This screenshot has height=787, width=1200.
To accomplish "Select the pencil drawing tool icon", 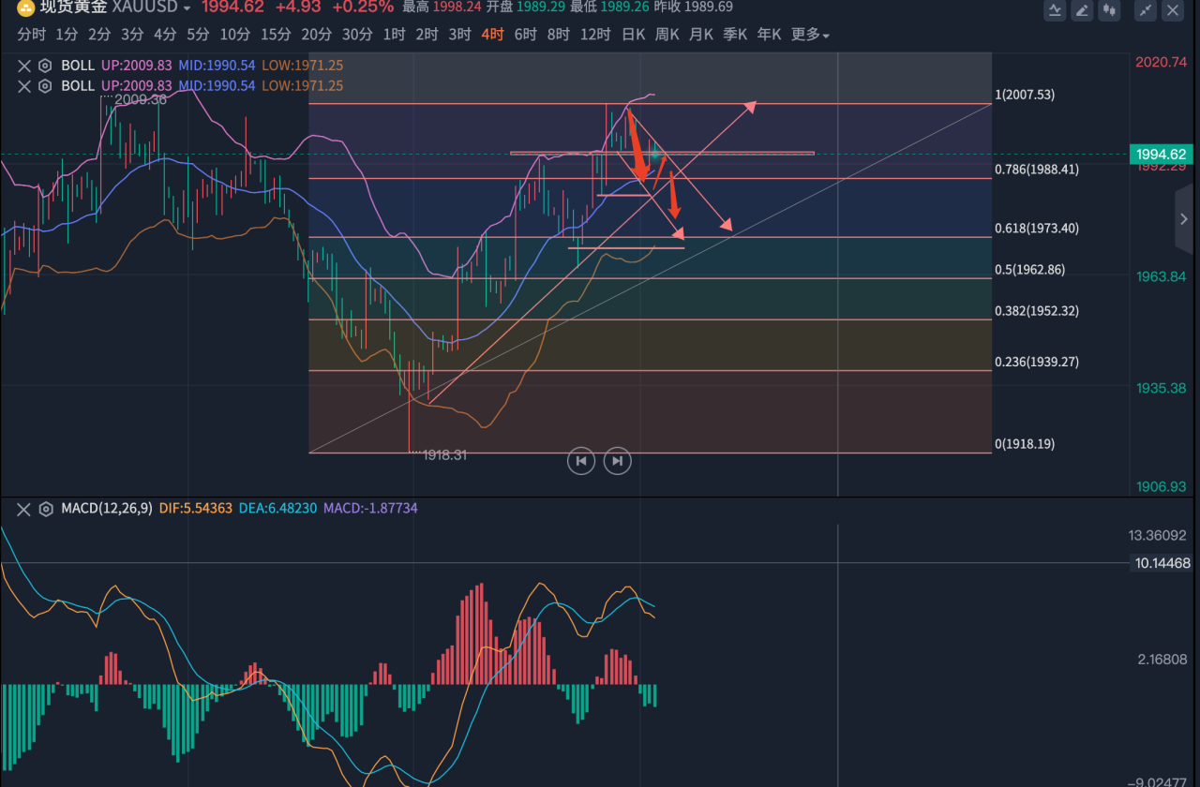I will [x=1083, y=10].
